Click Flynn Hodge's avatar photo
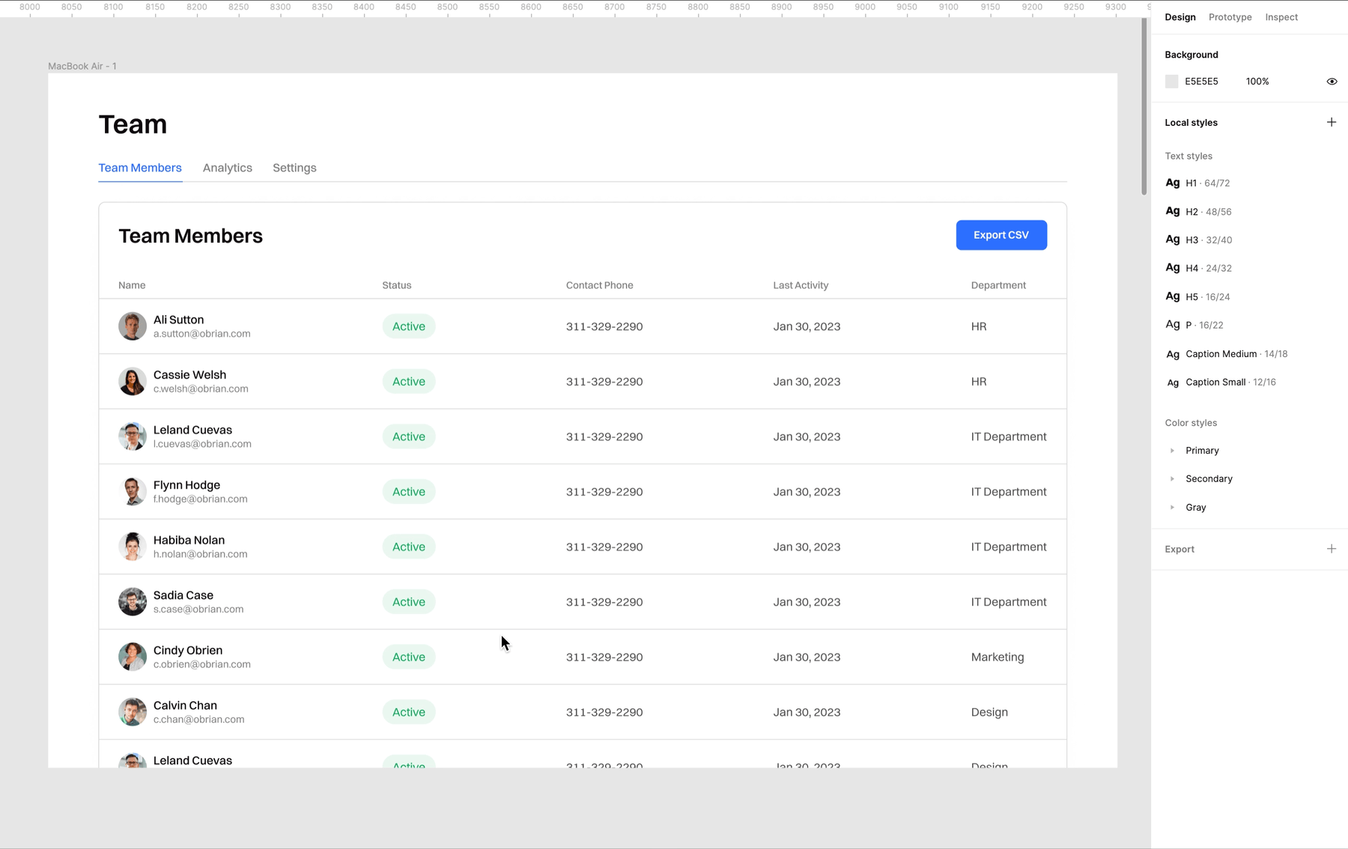The image size is (1348, 849). tap(133, 491)
